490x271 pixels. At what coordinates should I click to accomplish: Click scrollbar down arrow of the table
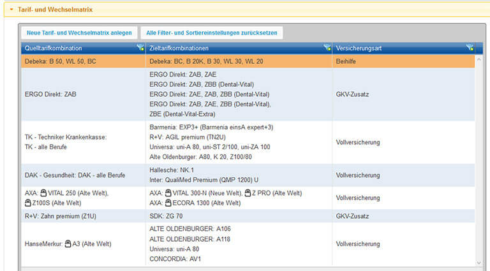[x=479, y=263]
